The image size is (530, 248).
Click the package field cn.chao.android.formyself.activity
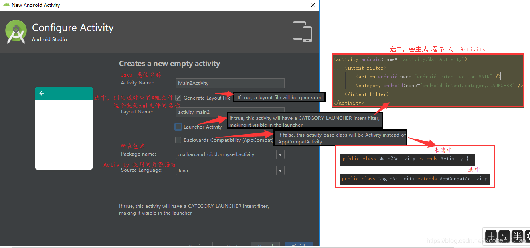tap(226, 154)
